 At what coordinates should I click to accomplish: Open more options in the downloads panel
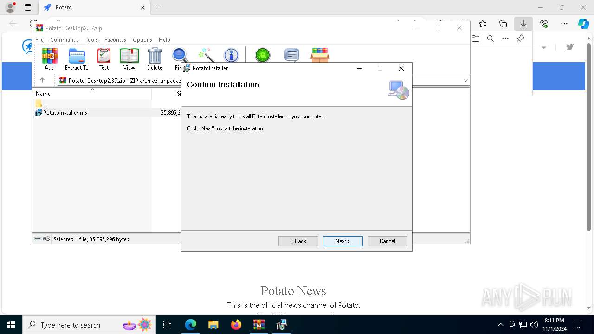[505, 39]
